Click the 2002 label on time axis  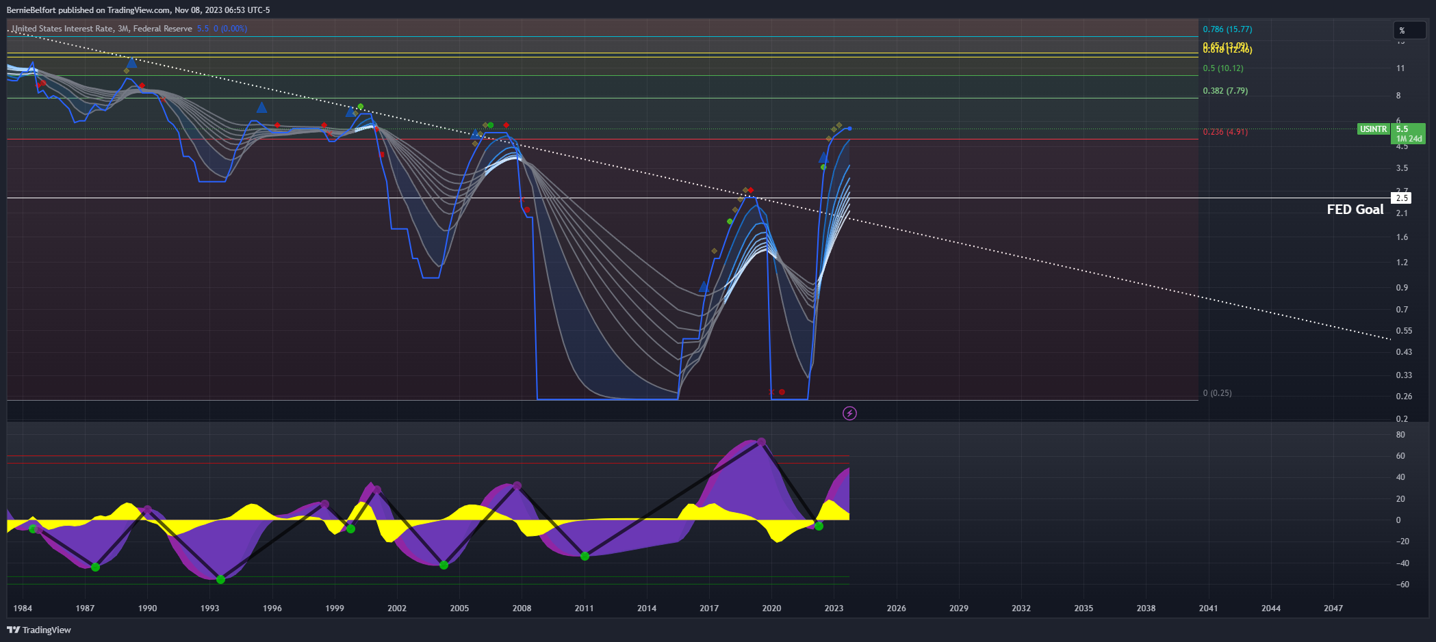click(397, 608)
